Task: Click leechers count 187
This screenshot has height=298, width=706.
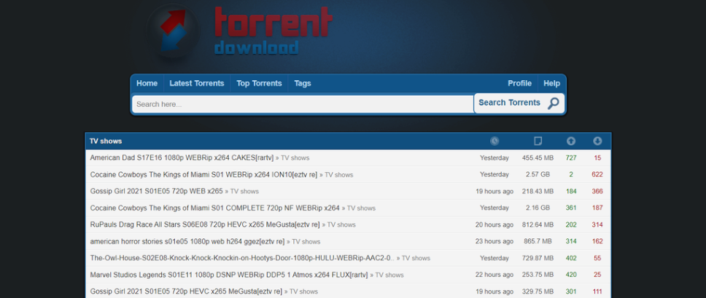Action: [597, 208]
